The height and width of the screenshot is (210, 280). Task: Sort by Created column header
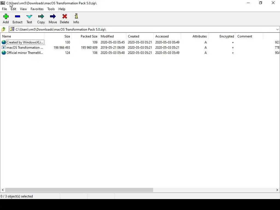pos(140,36)
